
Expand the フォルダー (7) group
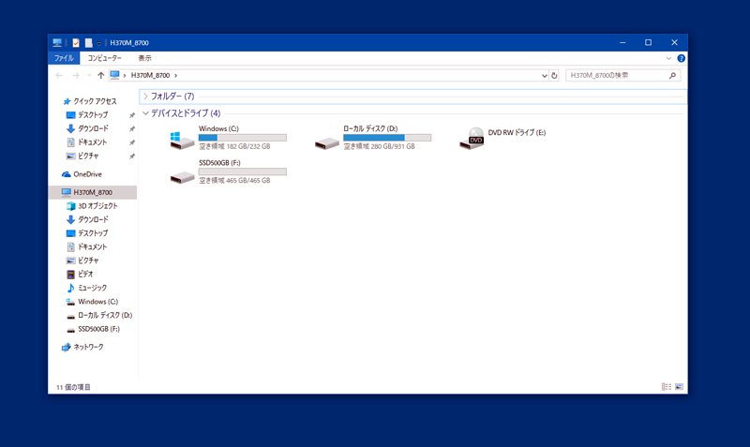(145, 97)
